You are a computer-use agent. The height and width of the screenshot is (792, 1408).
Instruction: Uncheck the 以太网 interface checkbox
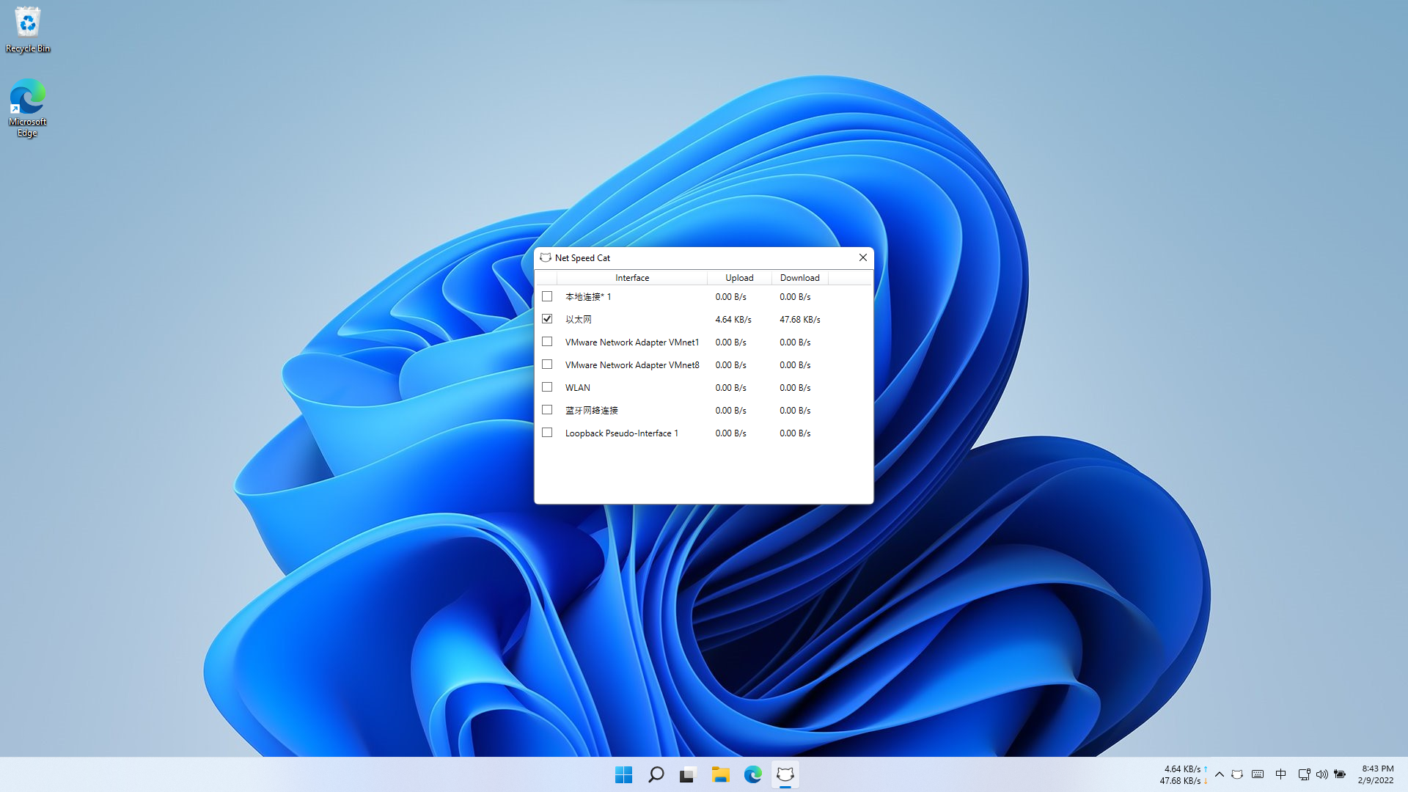(x=547, y=319)
